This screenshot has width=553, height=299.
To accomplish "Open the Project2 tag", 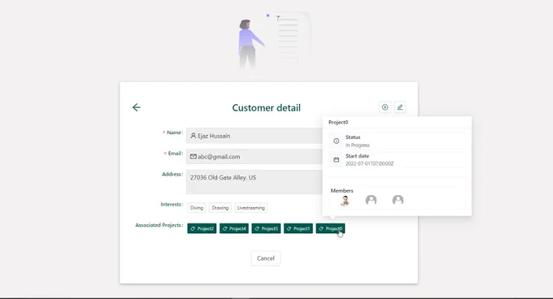I will (202, 228).
